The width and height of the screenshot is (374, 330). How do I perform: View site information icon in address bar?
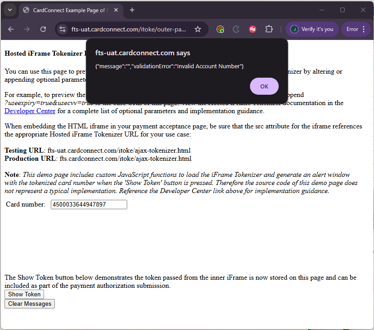pyautogui.click(x=62, y=29)
